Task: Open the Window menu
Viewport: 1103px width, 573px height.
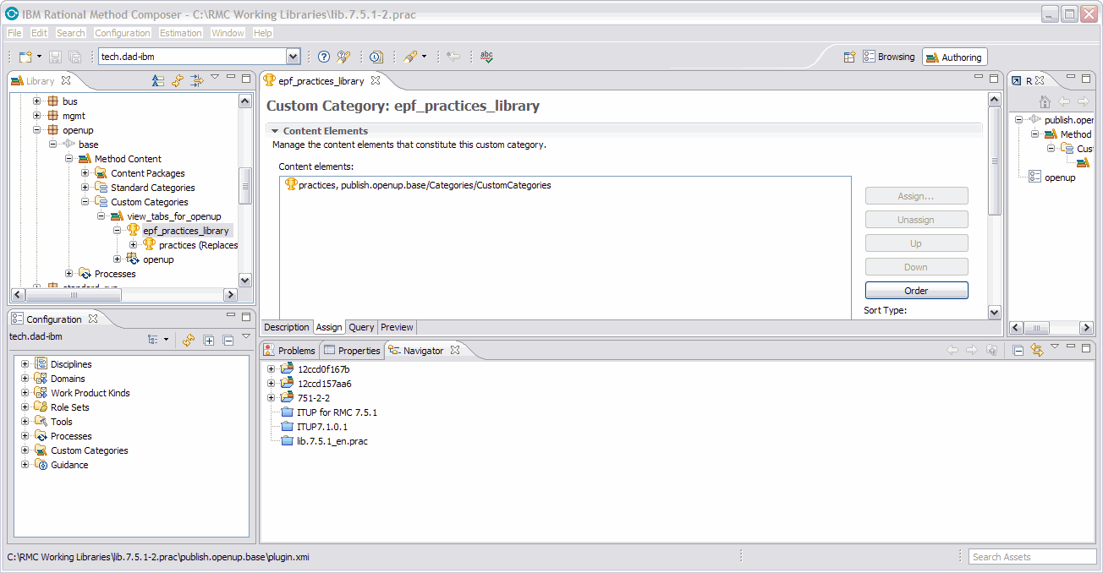Action: tap(228, 33)
